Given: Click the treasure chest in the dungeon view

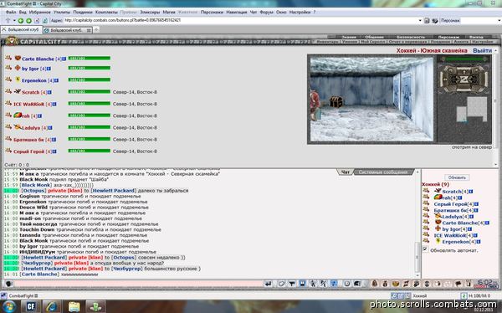Looking at the screenshot, I should pyautogui.click(x=336, y=102).
